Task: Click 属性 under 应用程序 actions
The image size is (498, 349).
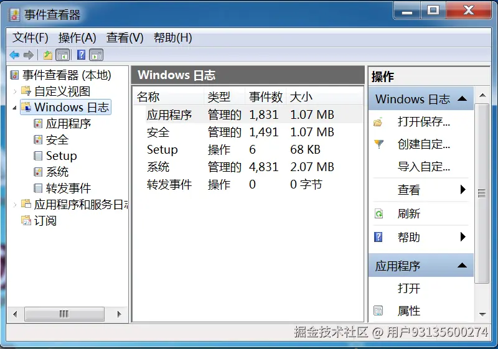Action: tap(409, 310)
